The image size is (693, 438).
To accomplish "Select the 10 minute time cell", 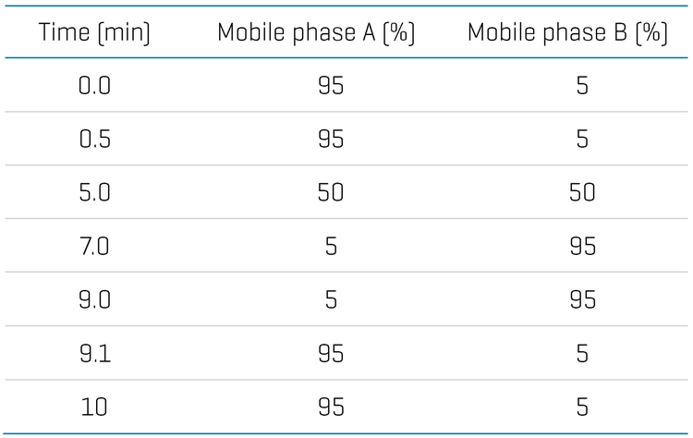I will (x=93, y=408).
